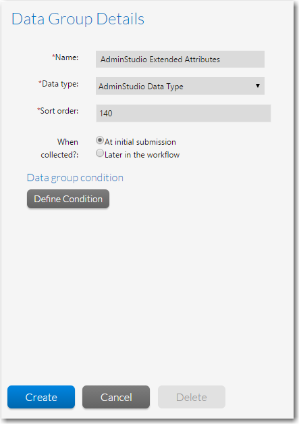Click the Data Group Details title

pos(78,19)
